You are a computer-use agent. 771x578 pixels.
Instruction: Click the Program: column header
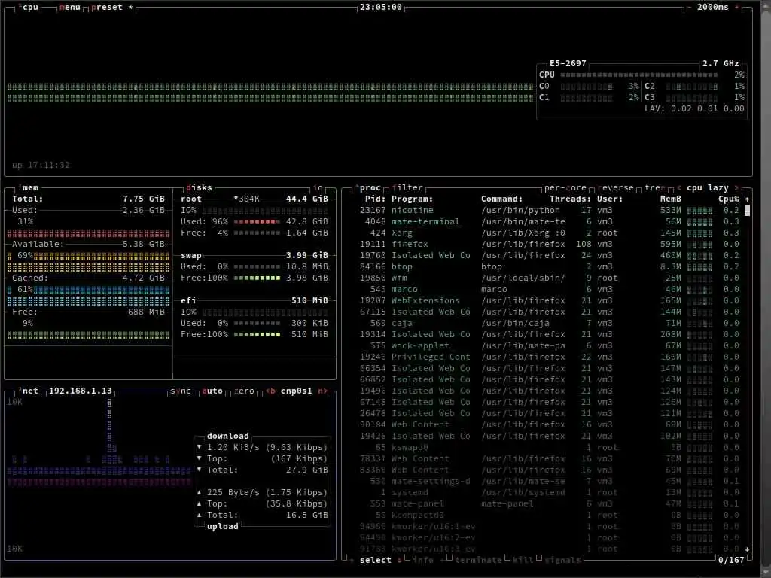[x=412, y=199]
